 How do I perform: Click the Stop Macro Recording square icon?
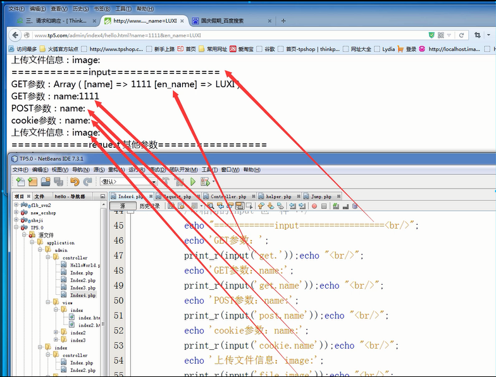click(x=324, y=206)
